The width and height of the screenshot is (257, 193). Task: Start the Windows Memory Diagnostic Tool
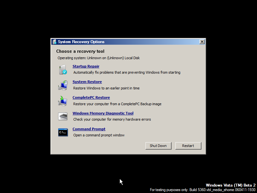pos(103,113)
